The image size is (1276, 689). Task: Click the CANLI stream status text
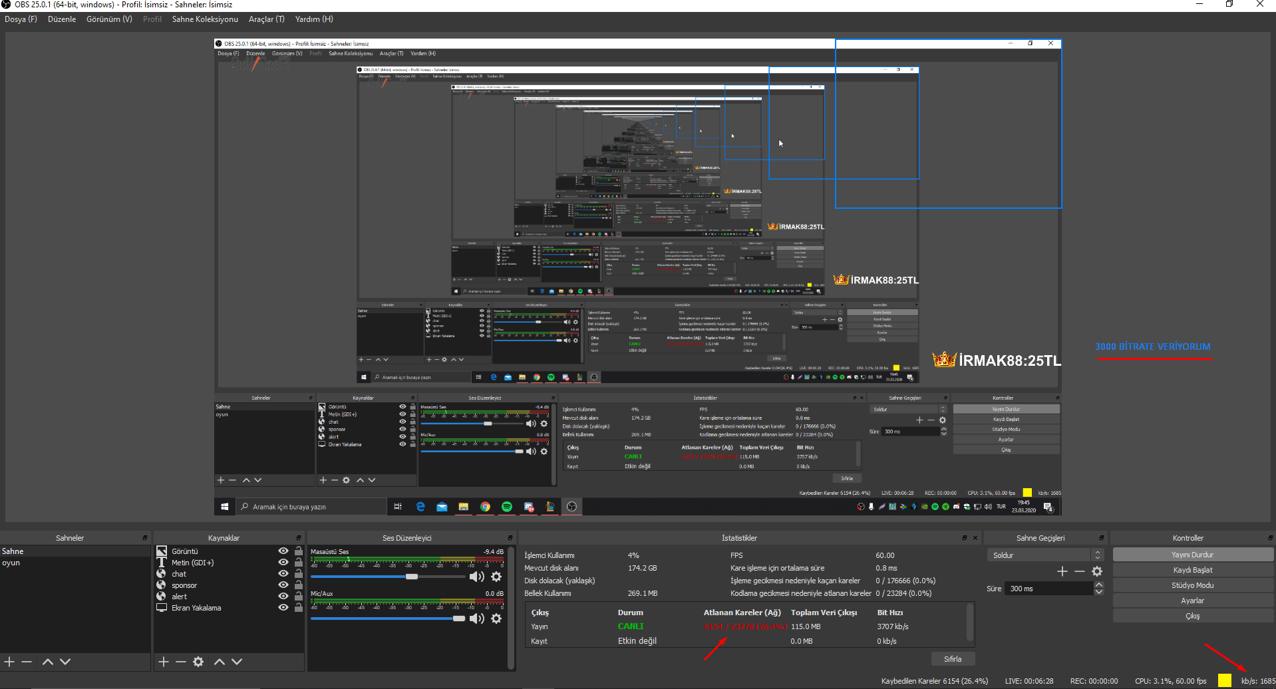[631, 626]
